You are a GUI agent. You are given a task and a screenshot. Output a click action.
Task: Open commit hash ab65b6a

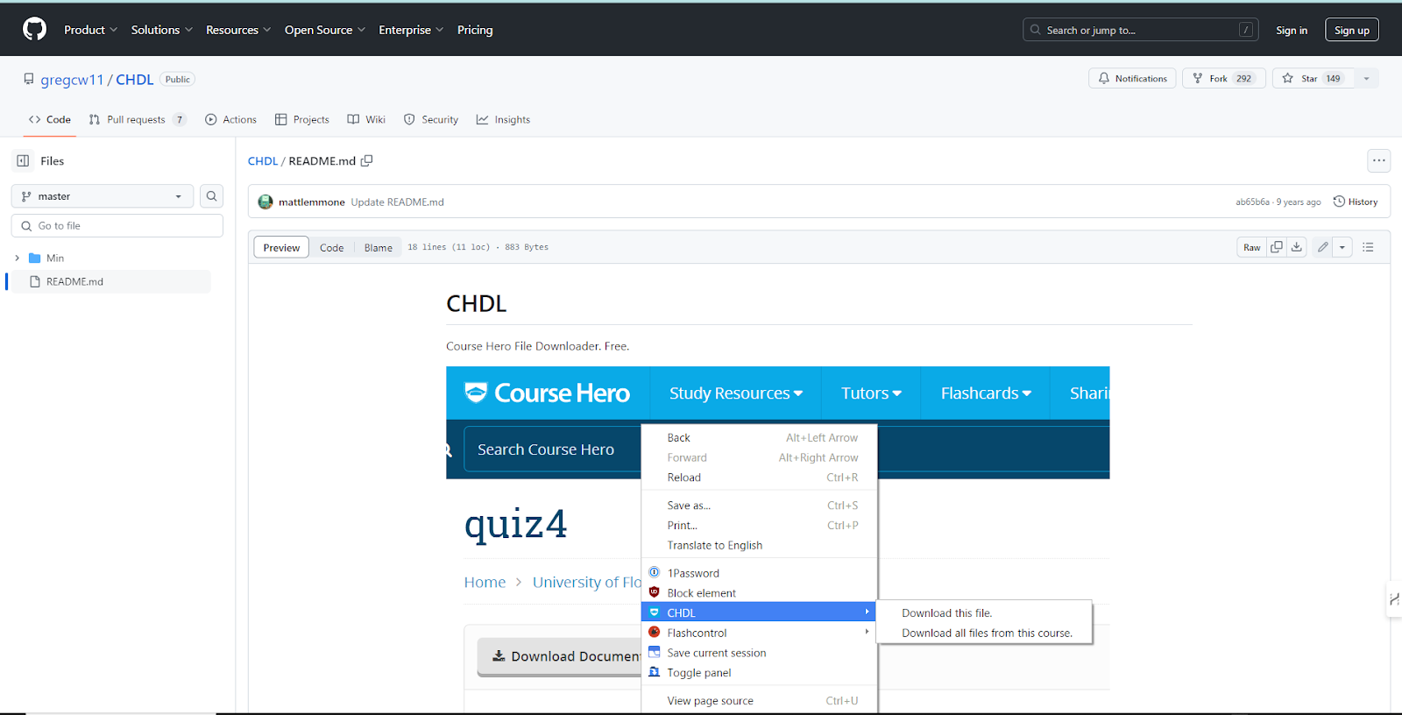point(1252,202)
